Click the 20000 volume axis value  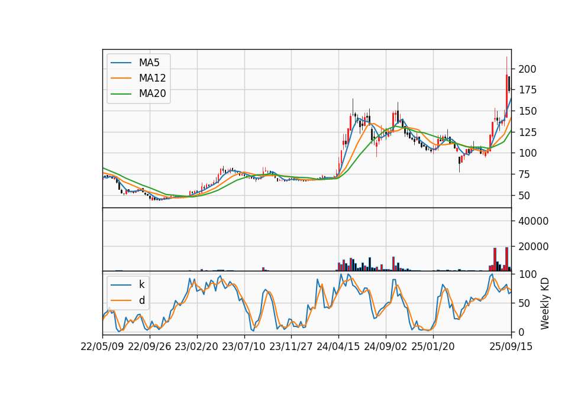click(533, 247)
